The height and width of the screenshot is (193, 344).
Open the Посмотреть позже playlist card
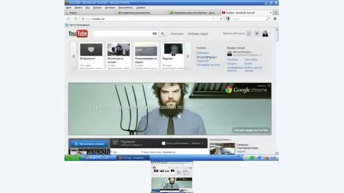118,56
